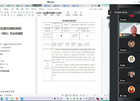Image resolution: width=140 pixels, height=101 pixels.
Task: Center align the paragraph
Action: click(x=14, y=15)
